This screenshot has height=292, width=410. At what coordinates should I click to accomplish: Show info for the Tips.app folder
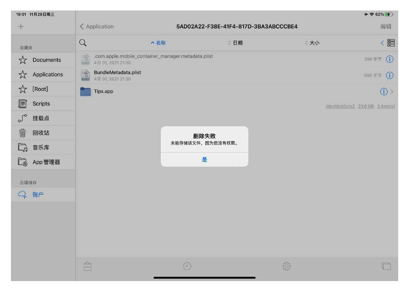click(x=383, y=91)
